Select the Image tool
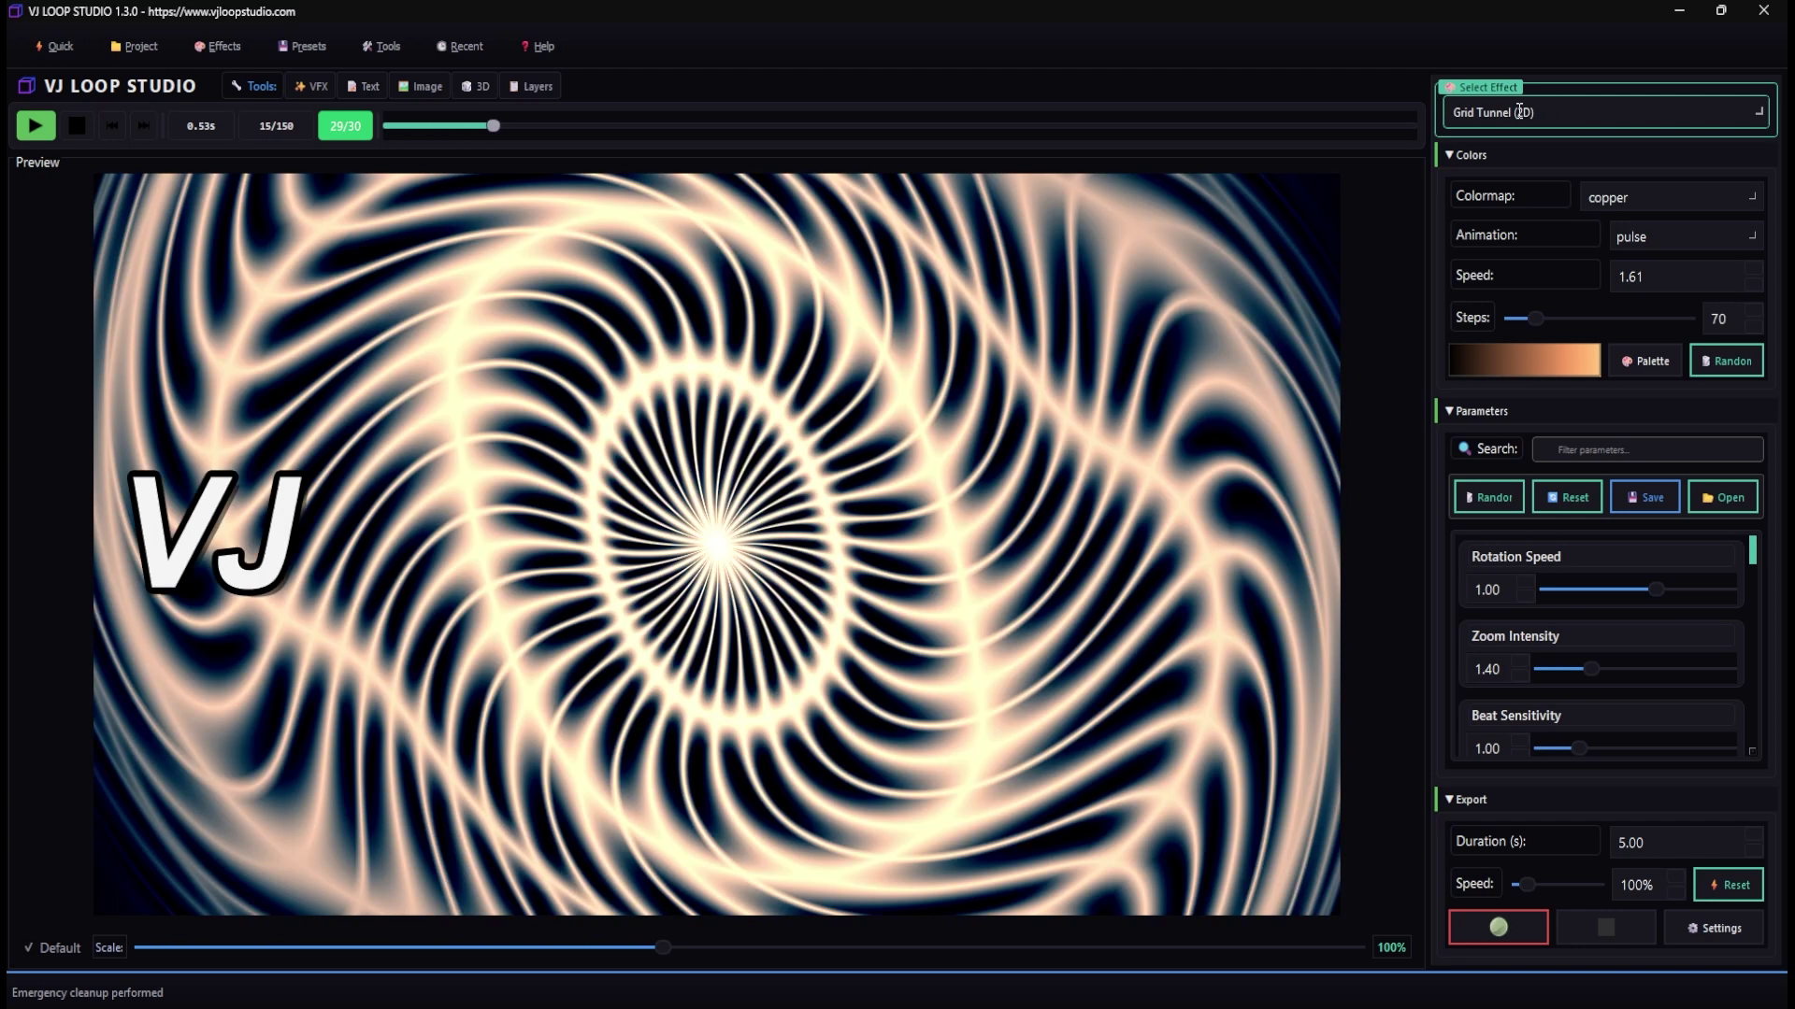 (x=419, y=86)
